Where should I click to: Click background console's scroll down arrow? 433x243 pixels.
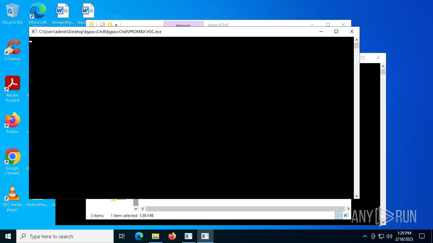(x=383, y=222)
